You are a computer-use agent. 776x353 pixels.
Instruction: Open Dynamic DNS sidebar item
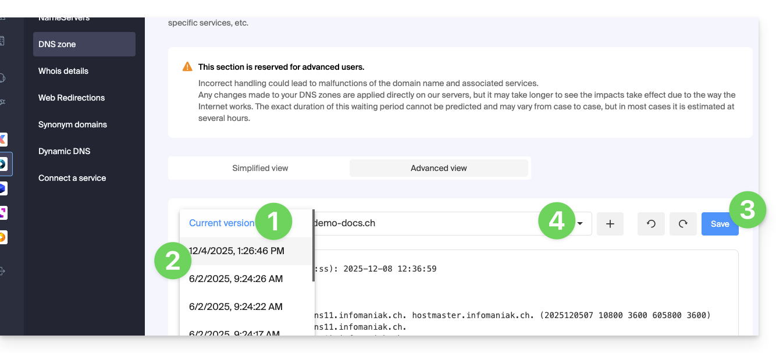64,151
